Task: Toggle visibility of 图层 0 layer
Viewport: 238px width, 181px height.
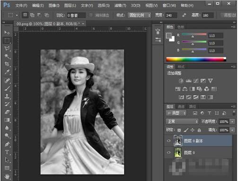Action: pyautogui.click(x=168, y=153)
